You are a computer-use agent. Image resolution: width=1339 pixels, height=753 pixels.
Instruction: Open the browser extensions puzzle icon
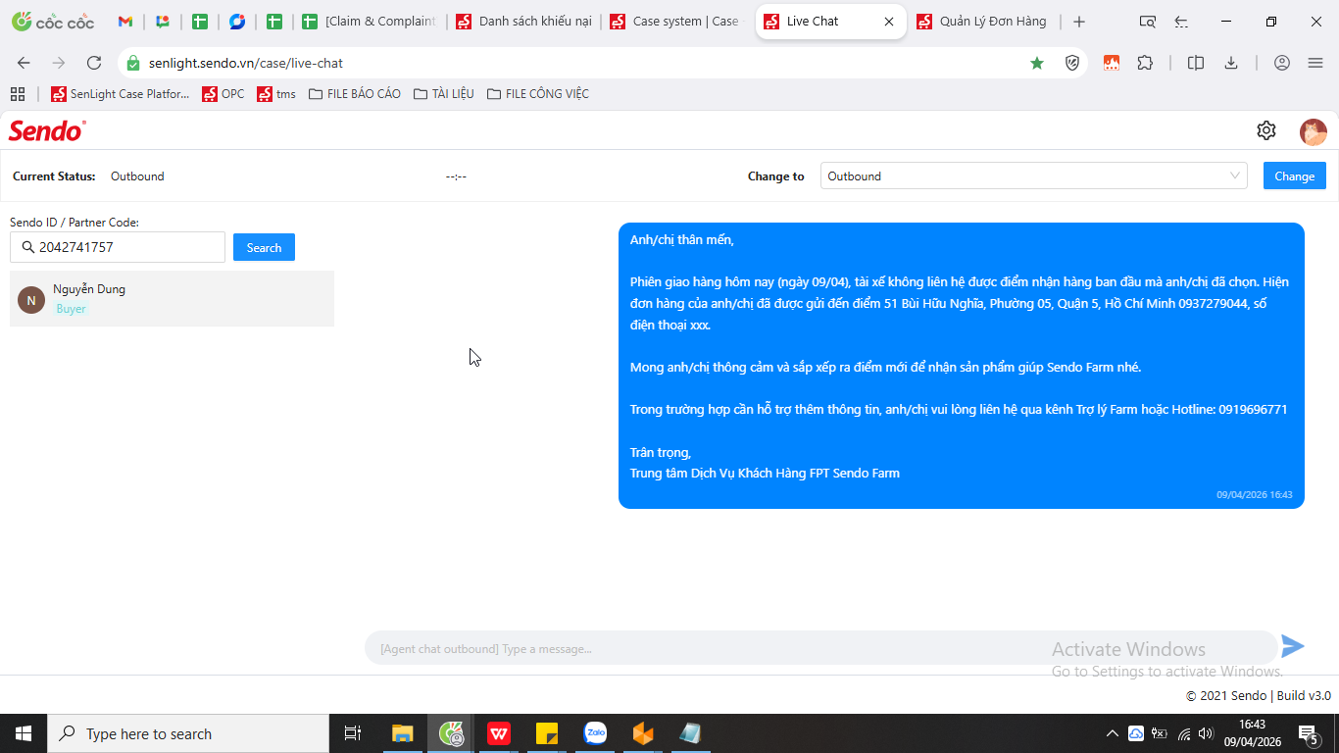pos(1145,63)
